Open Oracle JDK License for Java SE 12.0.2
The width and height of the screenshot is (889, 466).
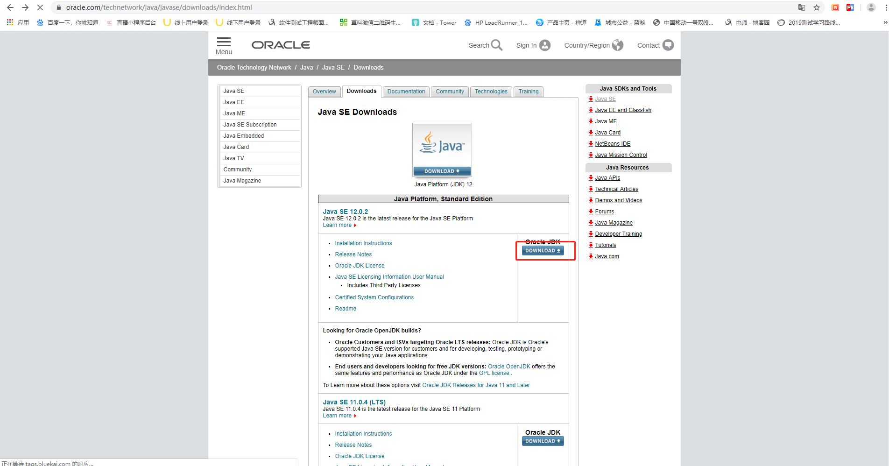360,266
